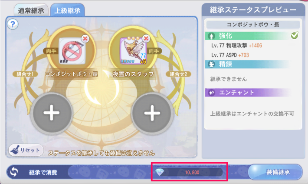Toggle the green checkmark for 強化
This screenshot has height=184, width=308.
[295, 35]
